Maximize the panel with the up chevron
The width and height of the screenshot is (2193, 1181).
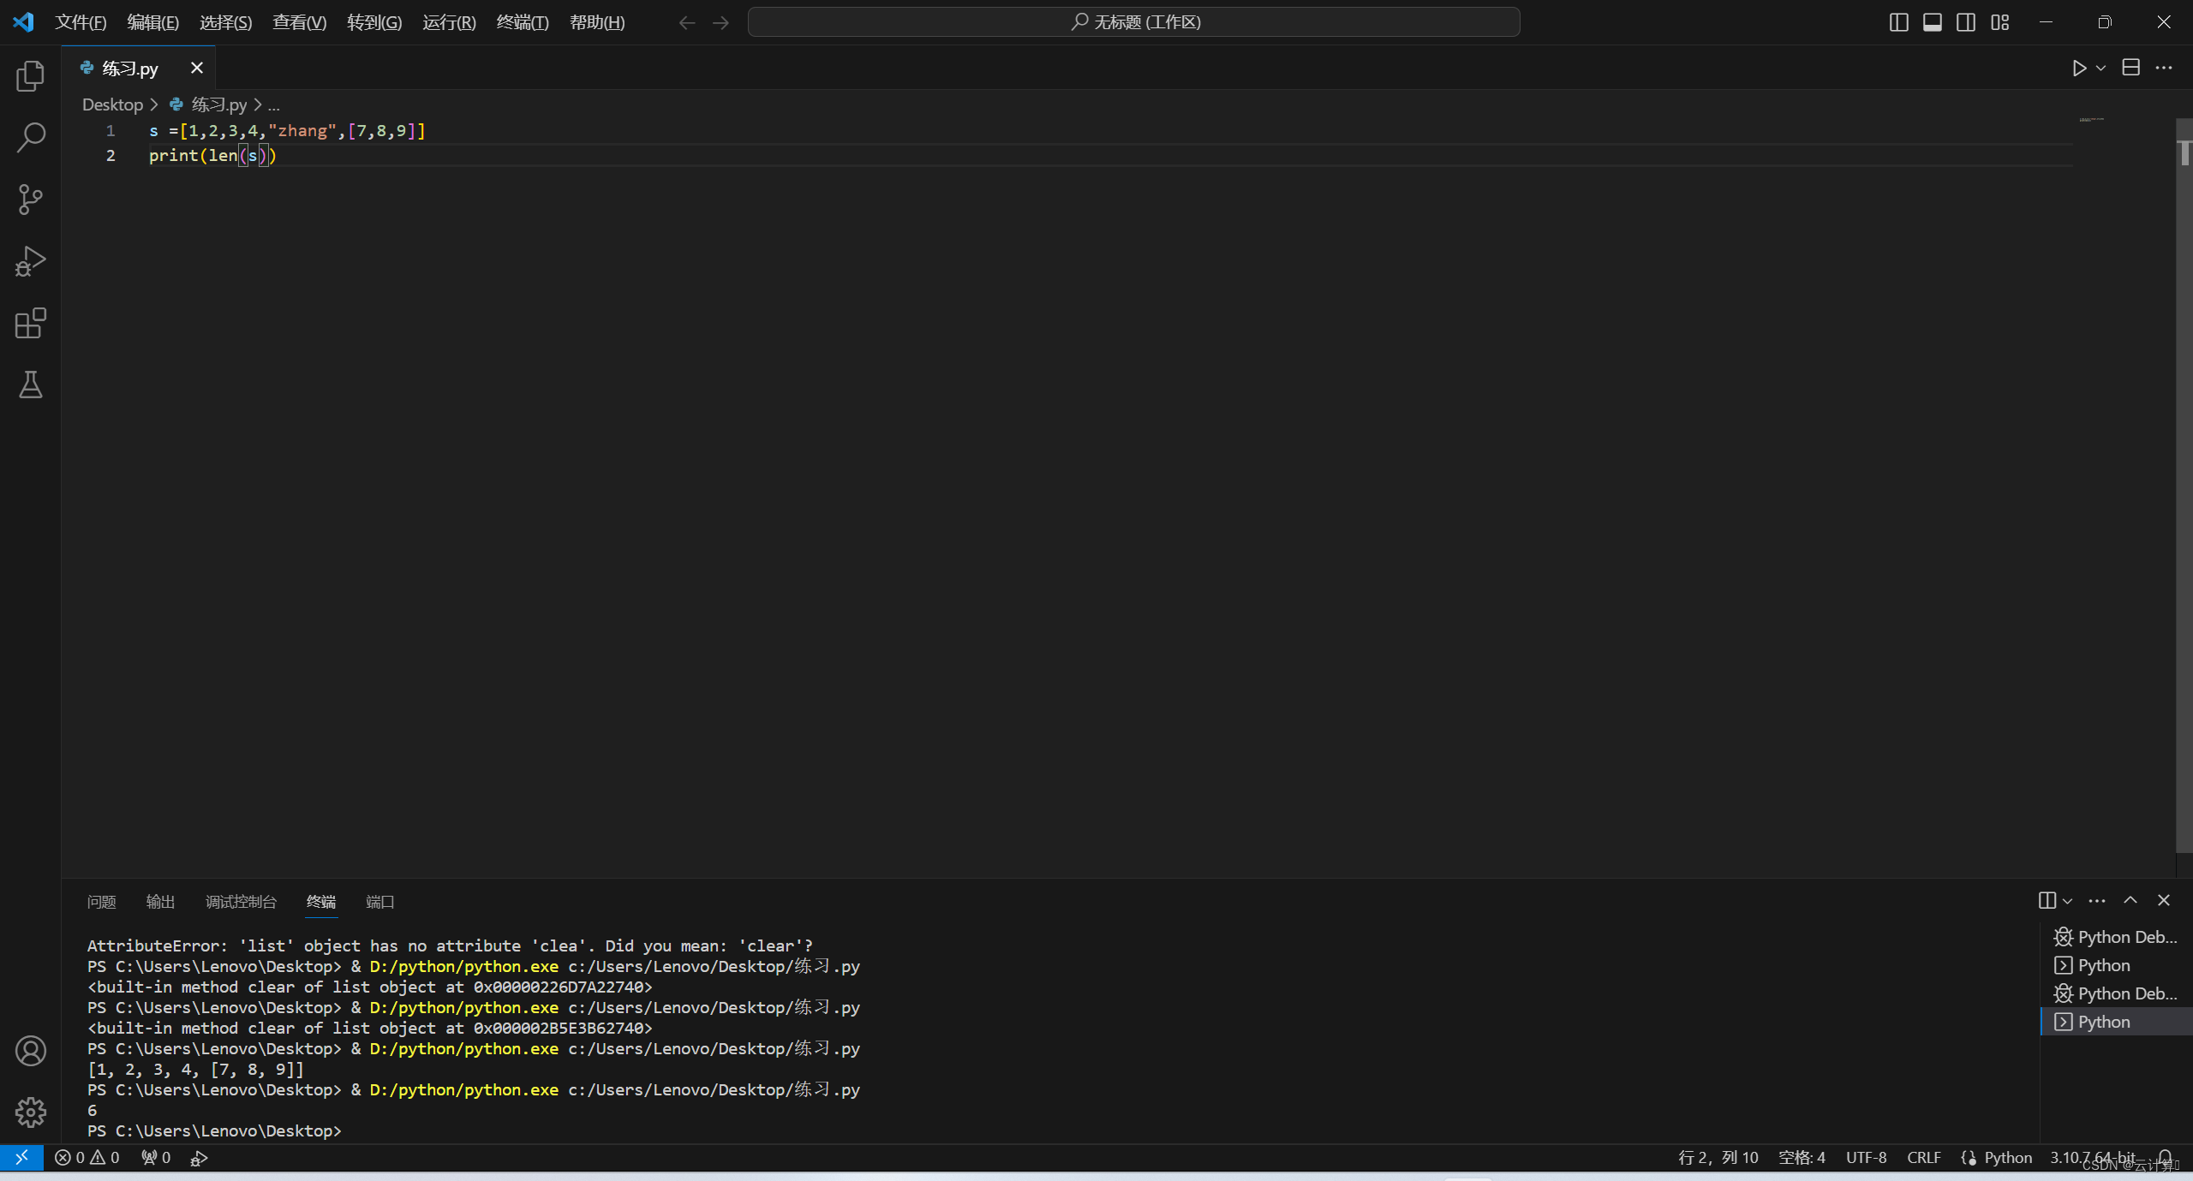pos(2130,900)
